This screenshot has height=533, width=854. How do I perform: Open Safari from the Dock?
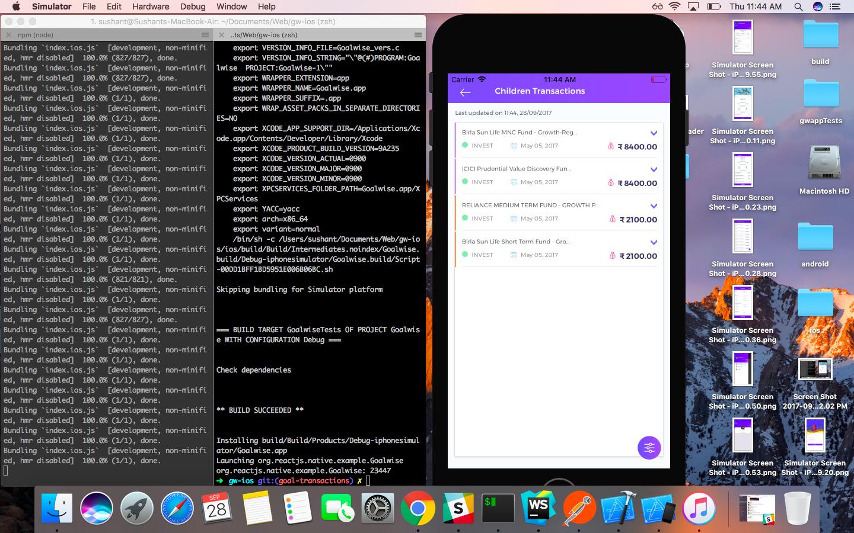click(x=177, y=508)
